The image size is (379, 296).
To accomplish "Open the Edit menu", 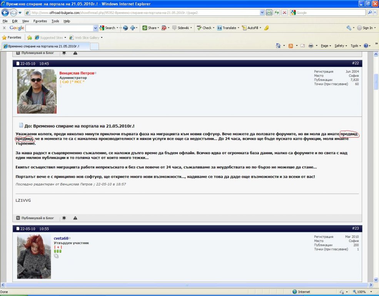I will [15, 21].
